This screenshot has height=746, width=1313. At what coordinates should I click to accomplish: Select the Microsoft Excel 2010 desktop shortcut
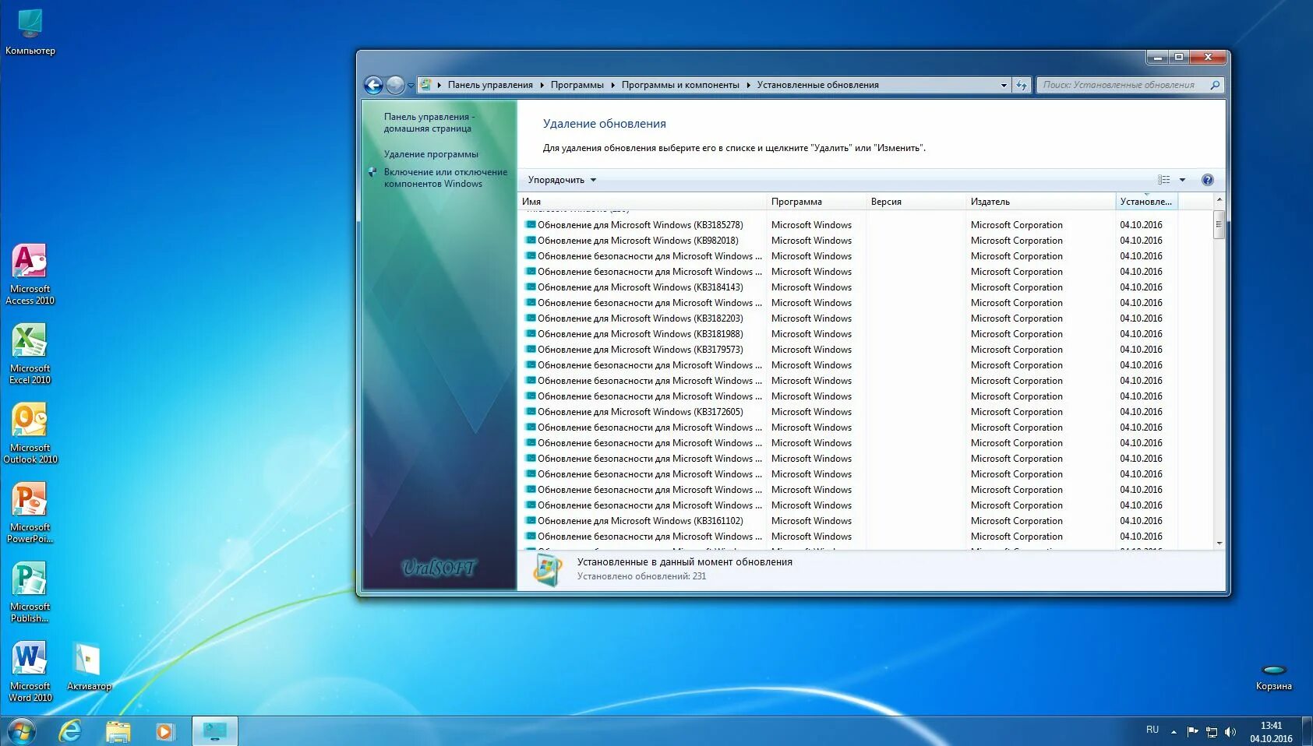pos(30,354)
